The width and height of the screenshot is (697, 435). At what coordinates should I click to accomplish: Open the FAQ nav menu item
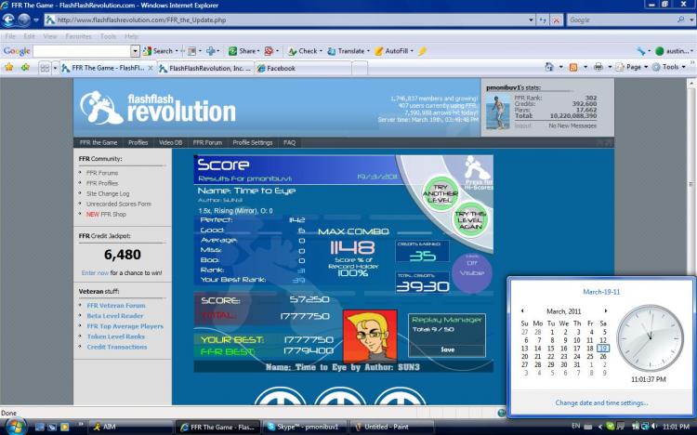coord(289,143)
